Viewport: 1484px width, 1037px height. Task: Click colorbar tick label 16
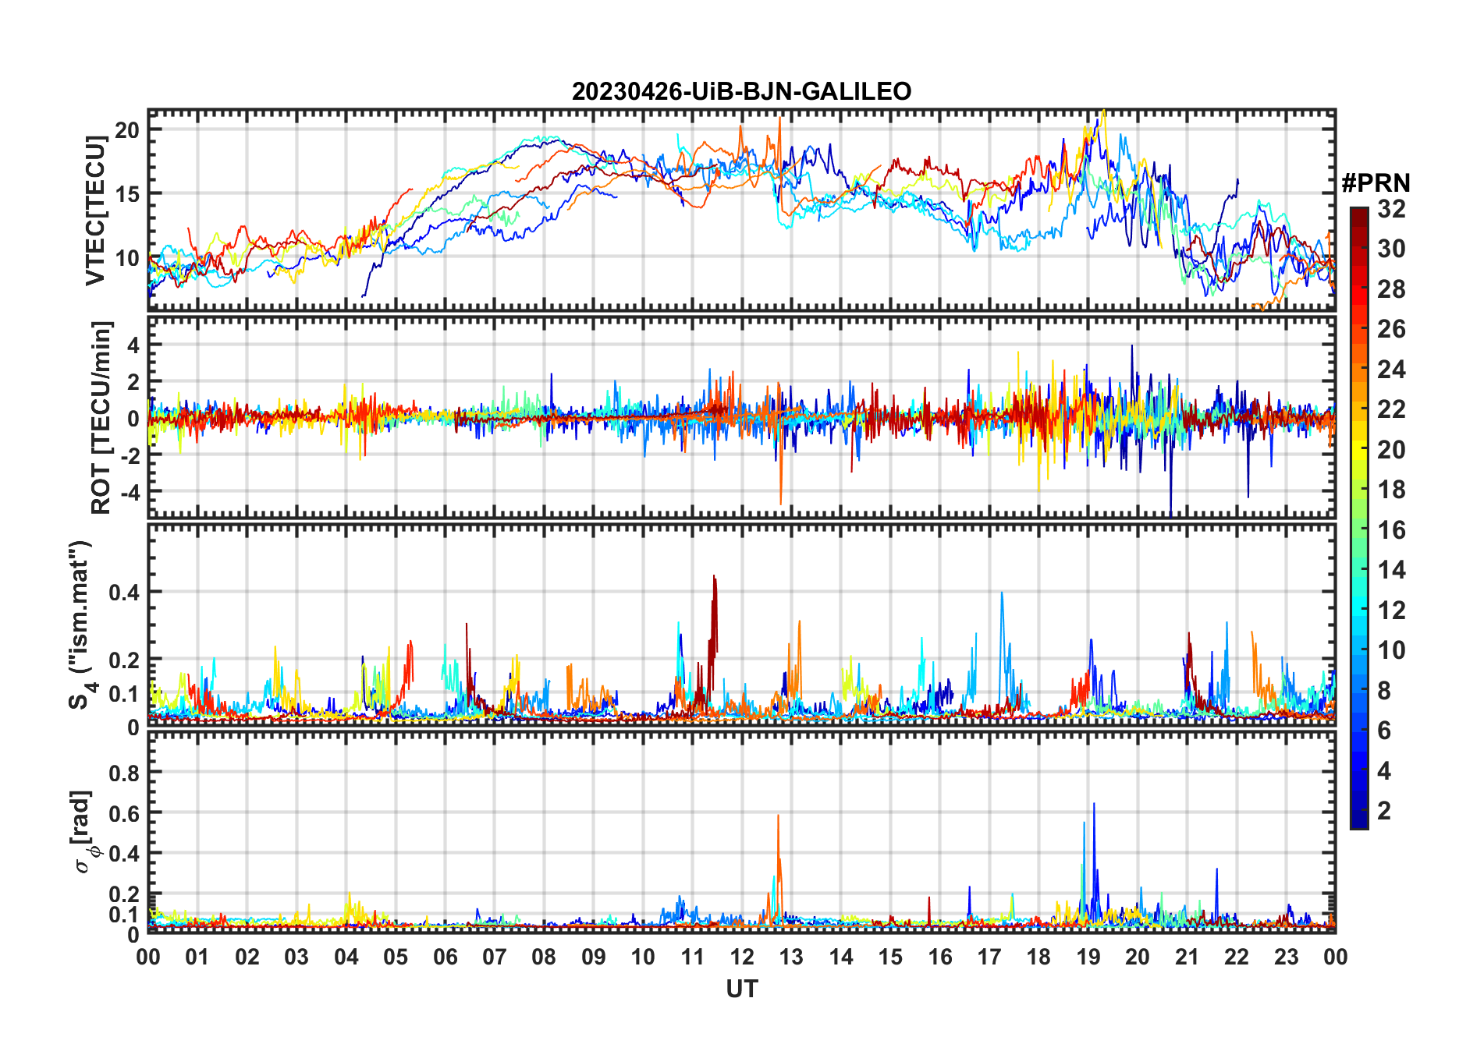[x=1391, y=529]
